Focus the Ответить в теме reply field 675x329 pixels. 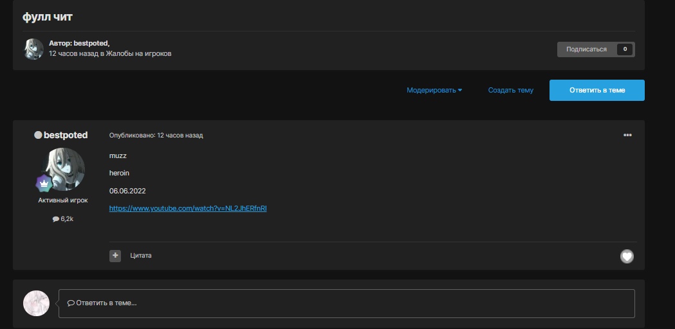point(346,303)
